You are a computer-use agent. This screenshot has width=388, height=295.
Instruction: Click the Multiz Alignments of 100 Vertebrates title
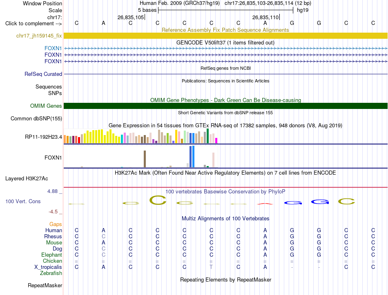(225, 219)
